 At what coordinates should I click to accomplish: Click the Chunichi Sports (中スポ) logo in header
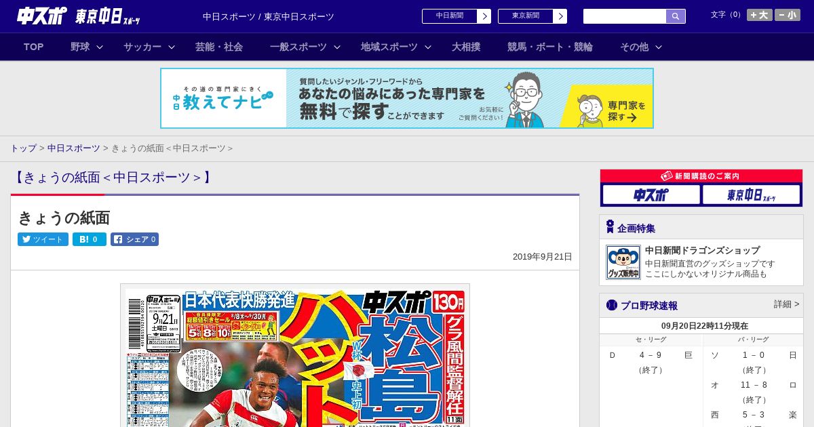(42, 16)
